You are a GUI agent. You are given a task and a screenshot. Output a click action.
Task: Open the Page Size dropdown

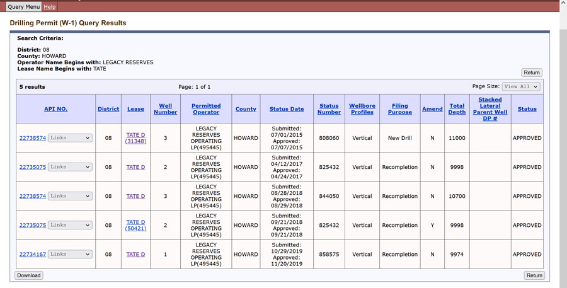[x=521, y=86]
